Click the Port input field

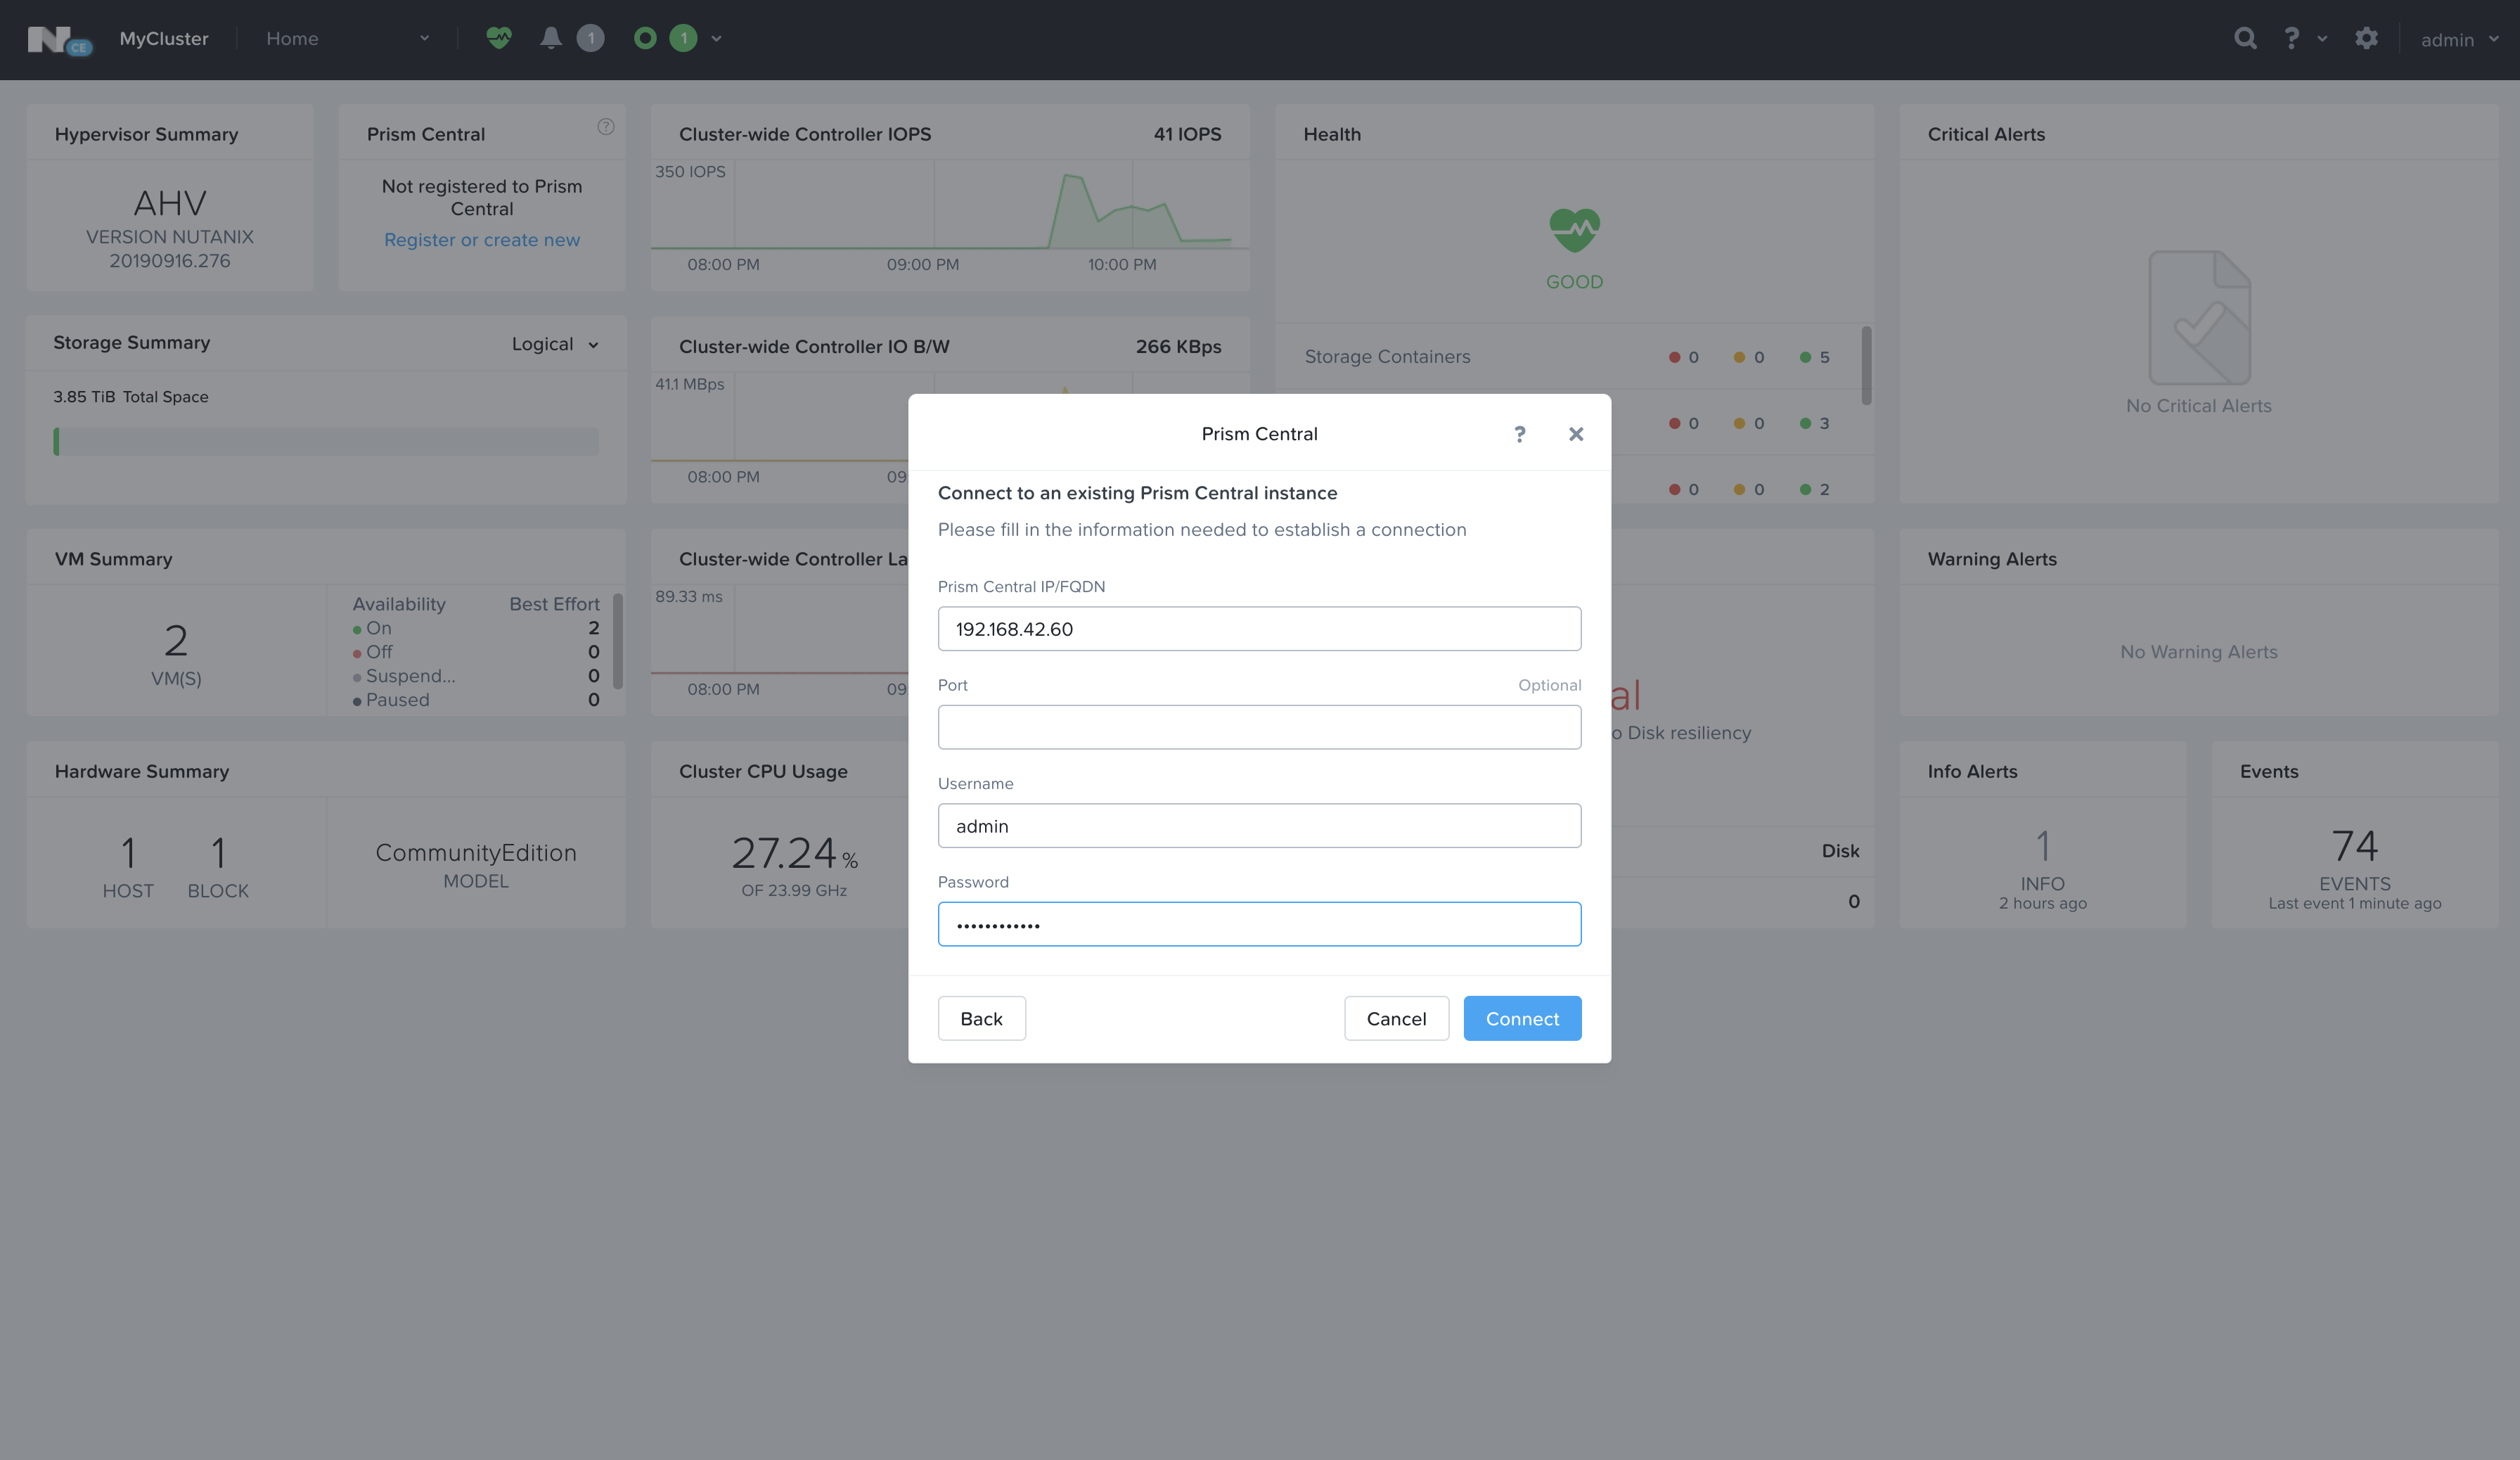pos(1258,727)
